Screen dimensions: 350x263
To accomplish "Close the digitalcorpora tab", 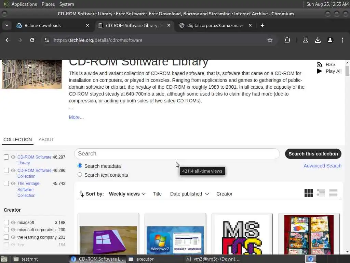I will [x=250, y=25].
